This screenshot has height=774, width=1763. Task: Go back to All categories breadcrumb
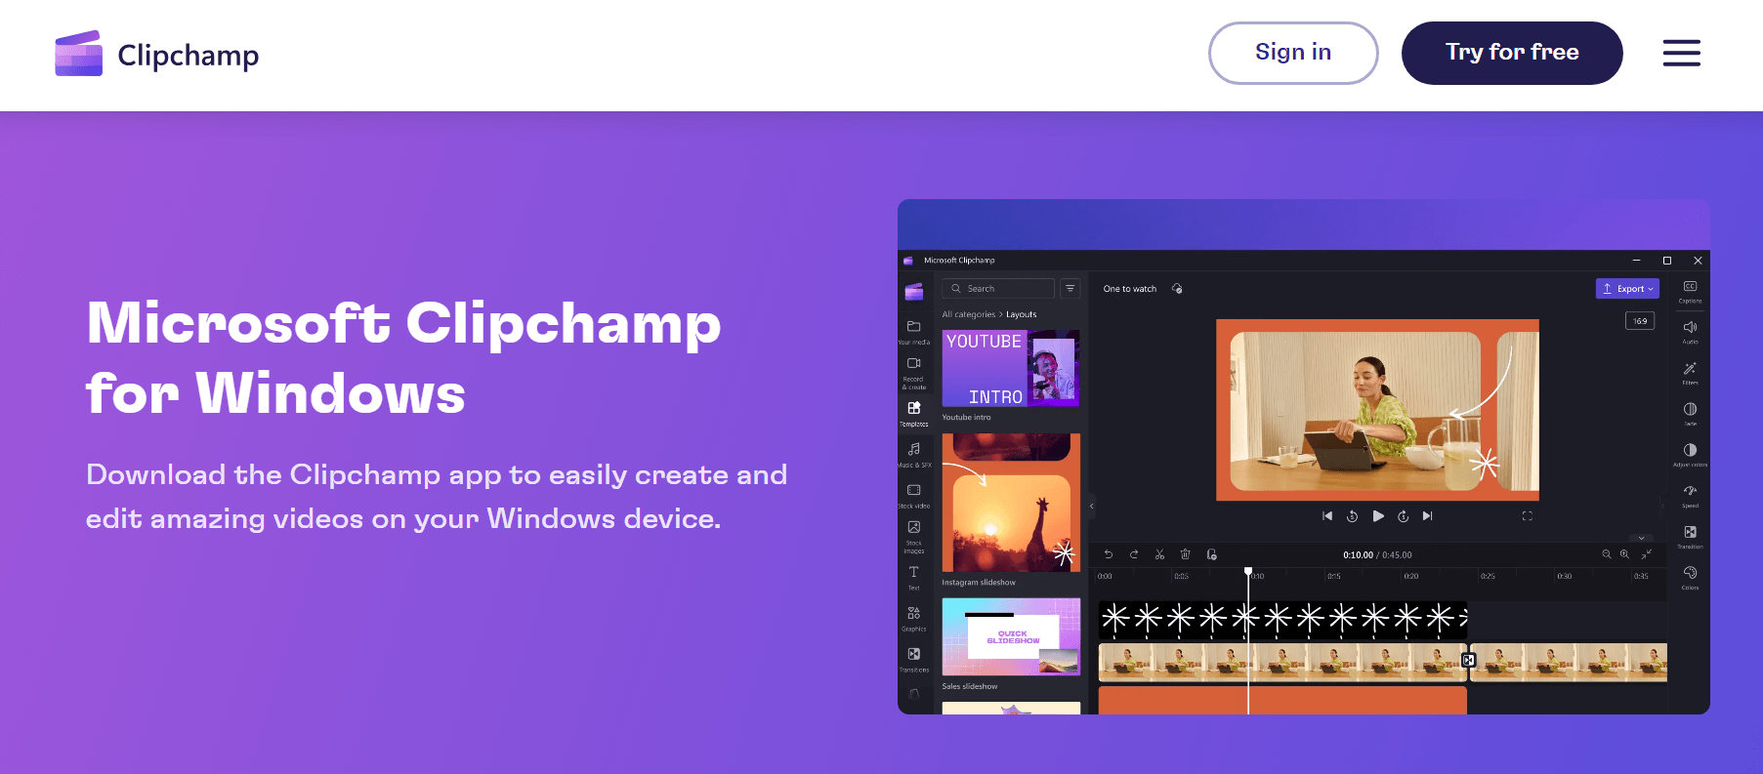pyautogui.click(x=969, y=314)
